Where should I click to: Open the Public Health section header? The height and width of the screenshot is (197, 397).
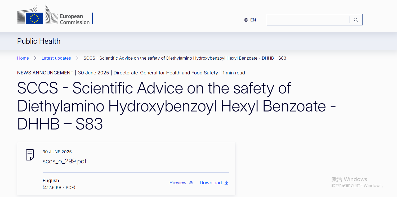[x=39, y=41]
